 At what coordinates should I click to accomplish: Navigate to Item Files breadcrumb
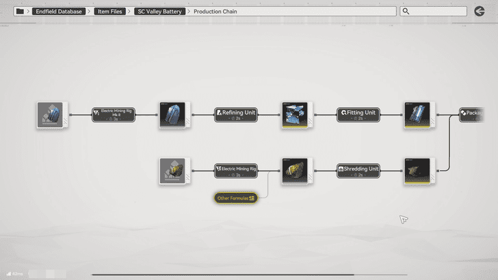110,12
